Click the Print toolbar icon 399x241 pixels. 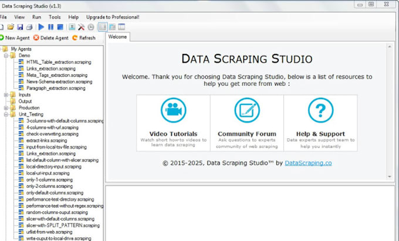click(29, 27)
